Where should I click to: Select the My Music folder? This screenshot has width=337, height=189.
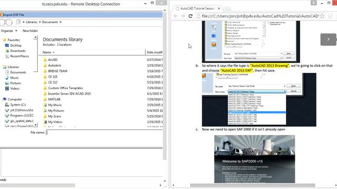(x=55, y=105)
